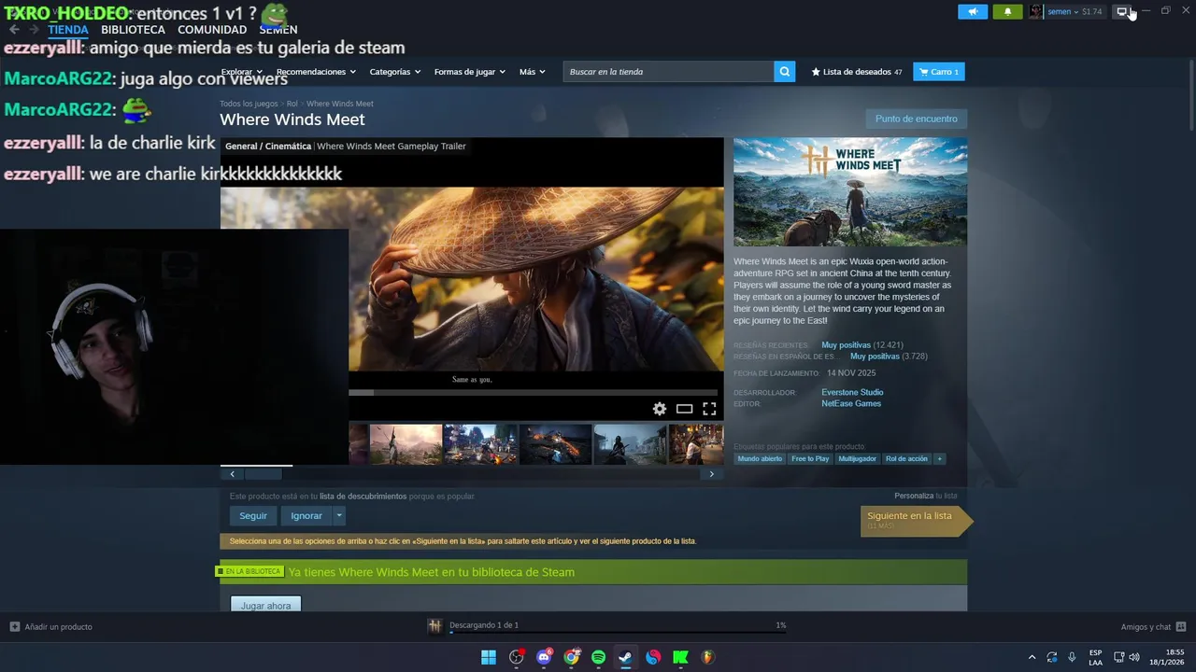Expand the Recomendaciones dropdown
Image resolution: width=1196 pixels, height=672 pixels.
316,72
